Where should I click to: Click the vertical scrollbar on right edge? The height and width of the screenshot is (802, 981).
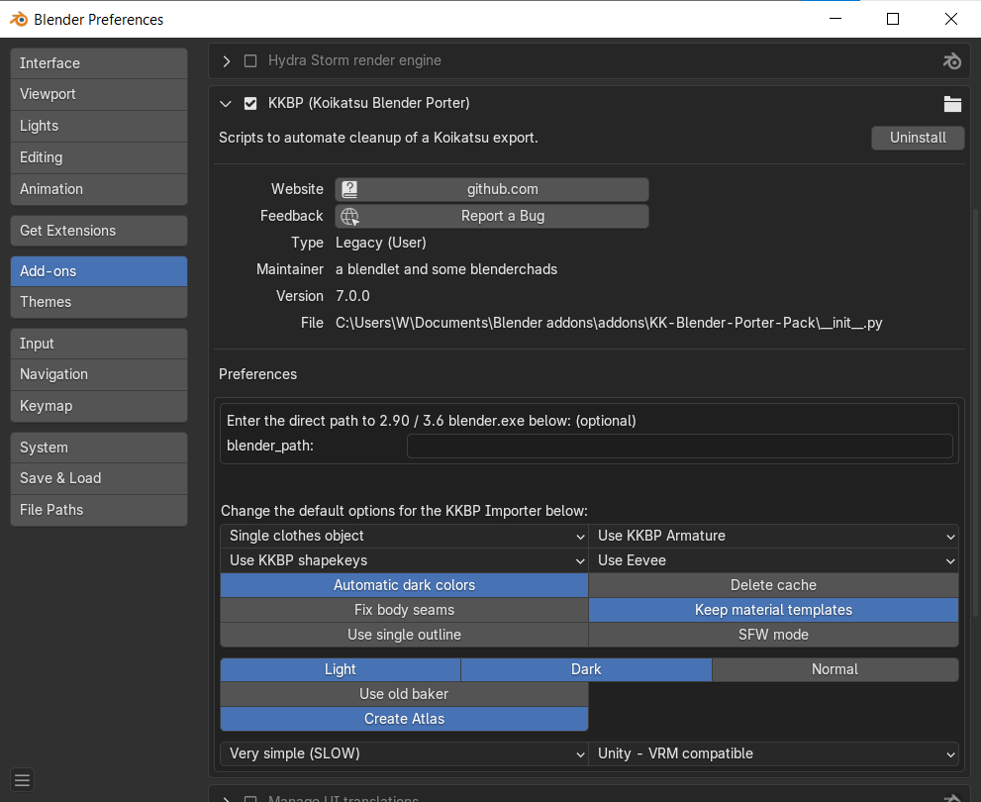pos(975,413)
